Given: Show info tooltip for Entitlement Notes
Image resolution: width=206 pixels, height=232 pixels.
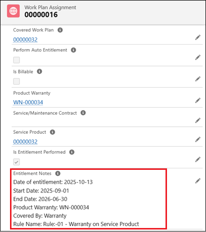Looking at the screenshot, I should coord(57,173).
